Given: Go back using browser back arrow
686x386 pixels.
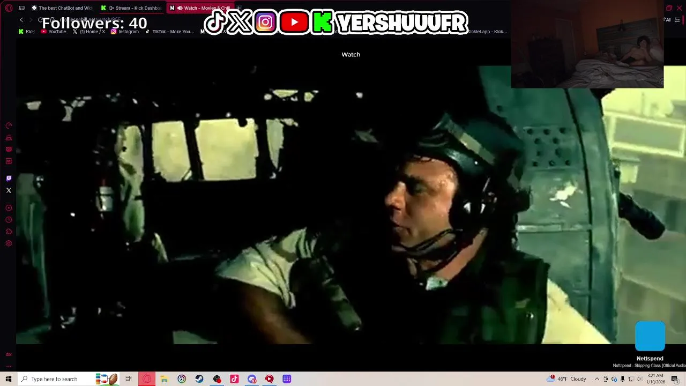Looking at the screenshot, I should (21, 20).
